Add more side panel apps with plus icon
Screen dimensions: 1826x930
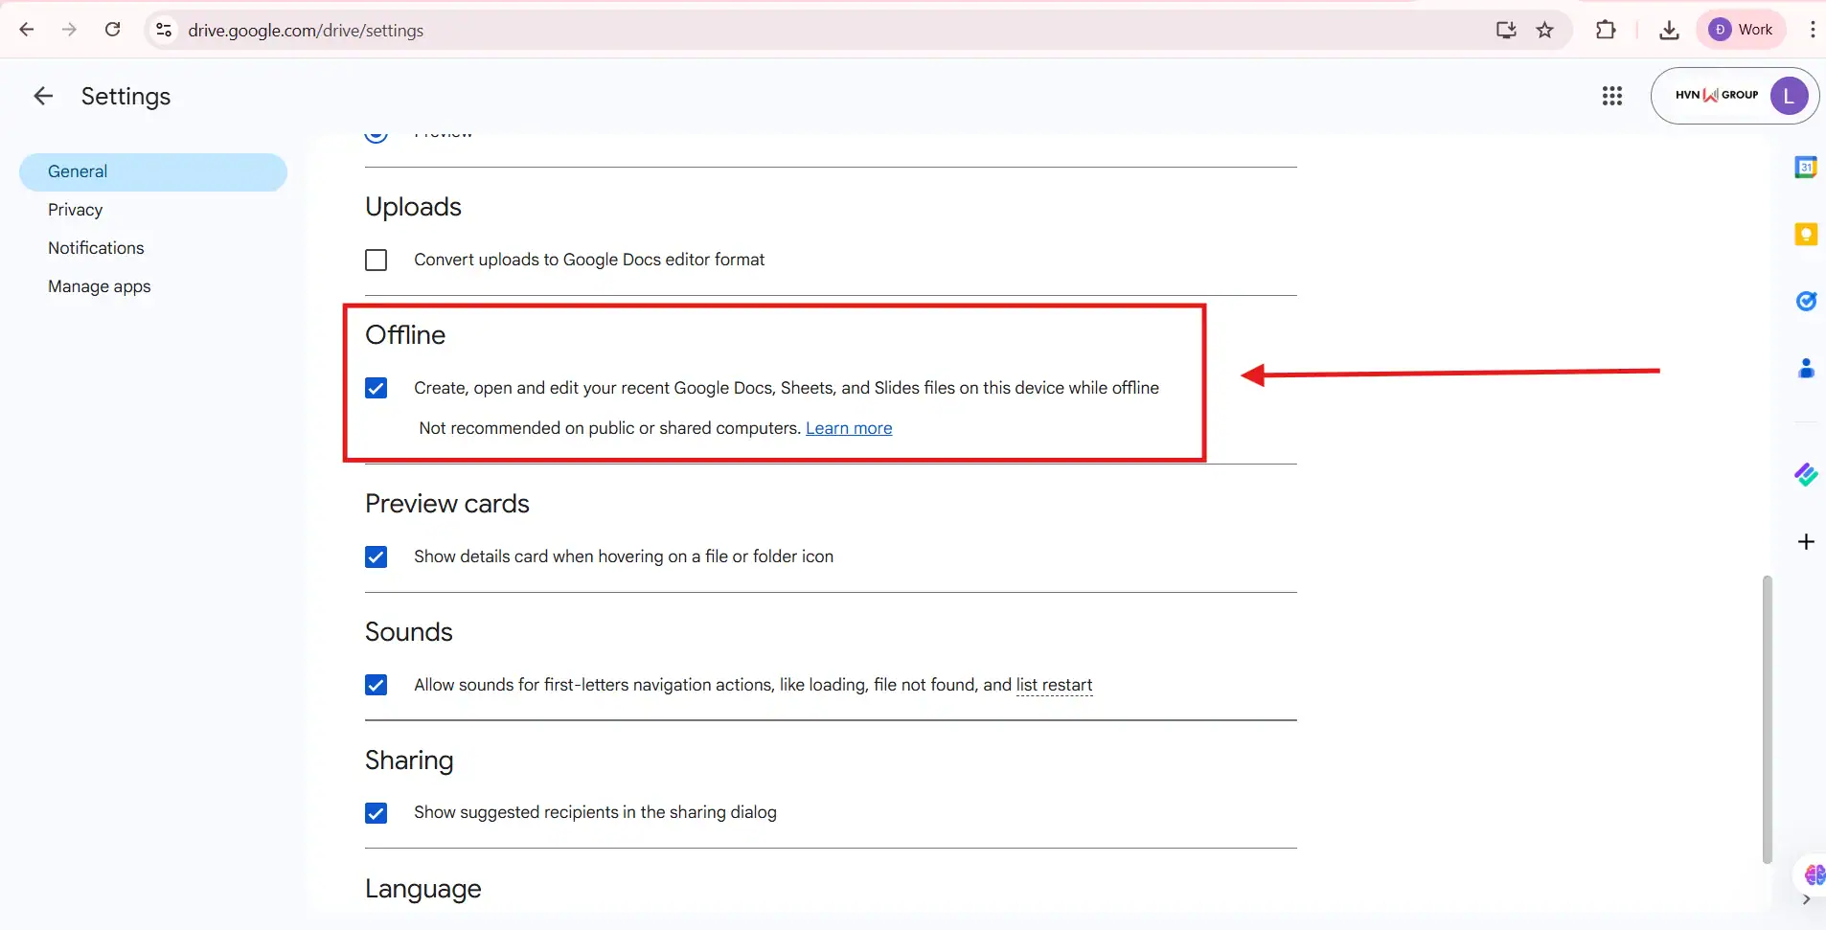(x=1807, y=542)
